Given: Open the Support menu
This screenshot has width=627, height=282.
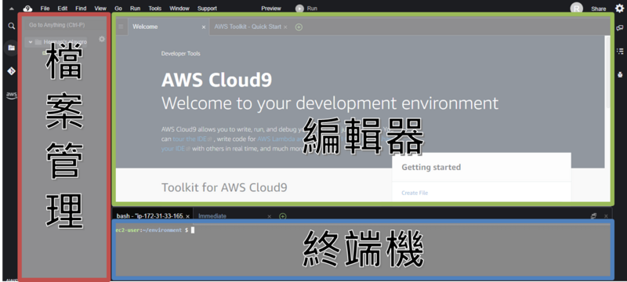Looking at the screenshot, I should pyautogui.click(x=207, y=9).
